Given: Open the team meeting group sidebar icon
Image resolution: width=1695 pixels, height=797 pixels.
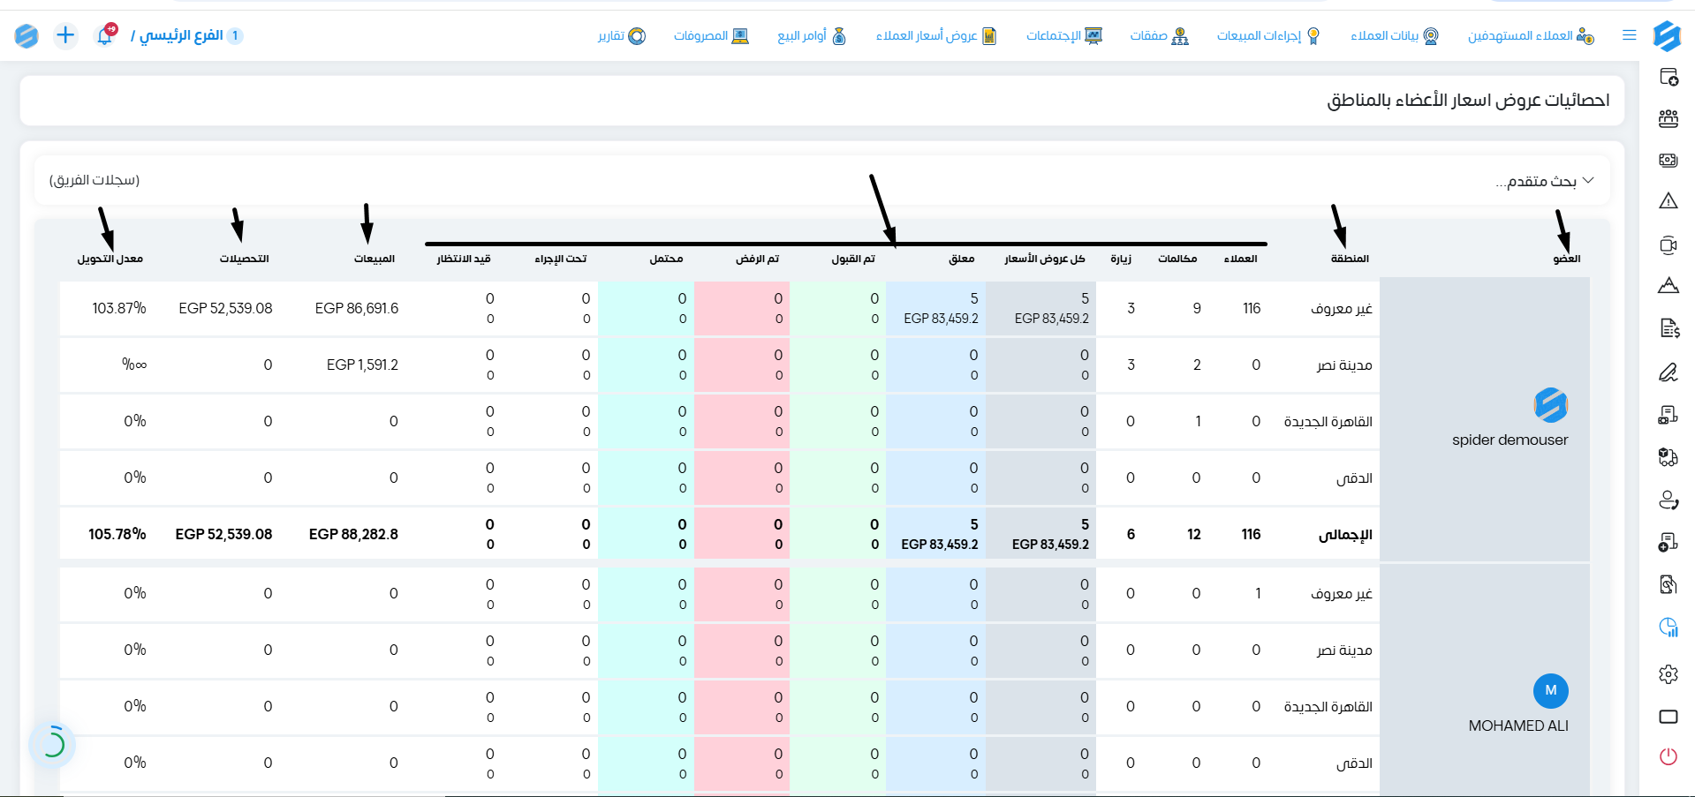Looking at the screenshot, I should [x=1669, y=119].
